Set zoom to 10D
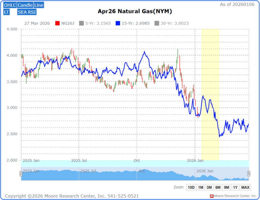This screenshot has height=200, width=260. 191,187
